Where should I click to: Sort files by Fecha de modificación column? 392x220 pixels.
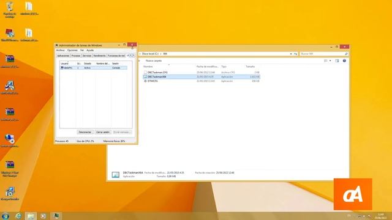tap(207, 67)
